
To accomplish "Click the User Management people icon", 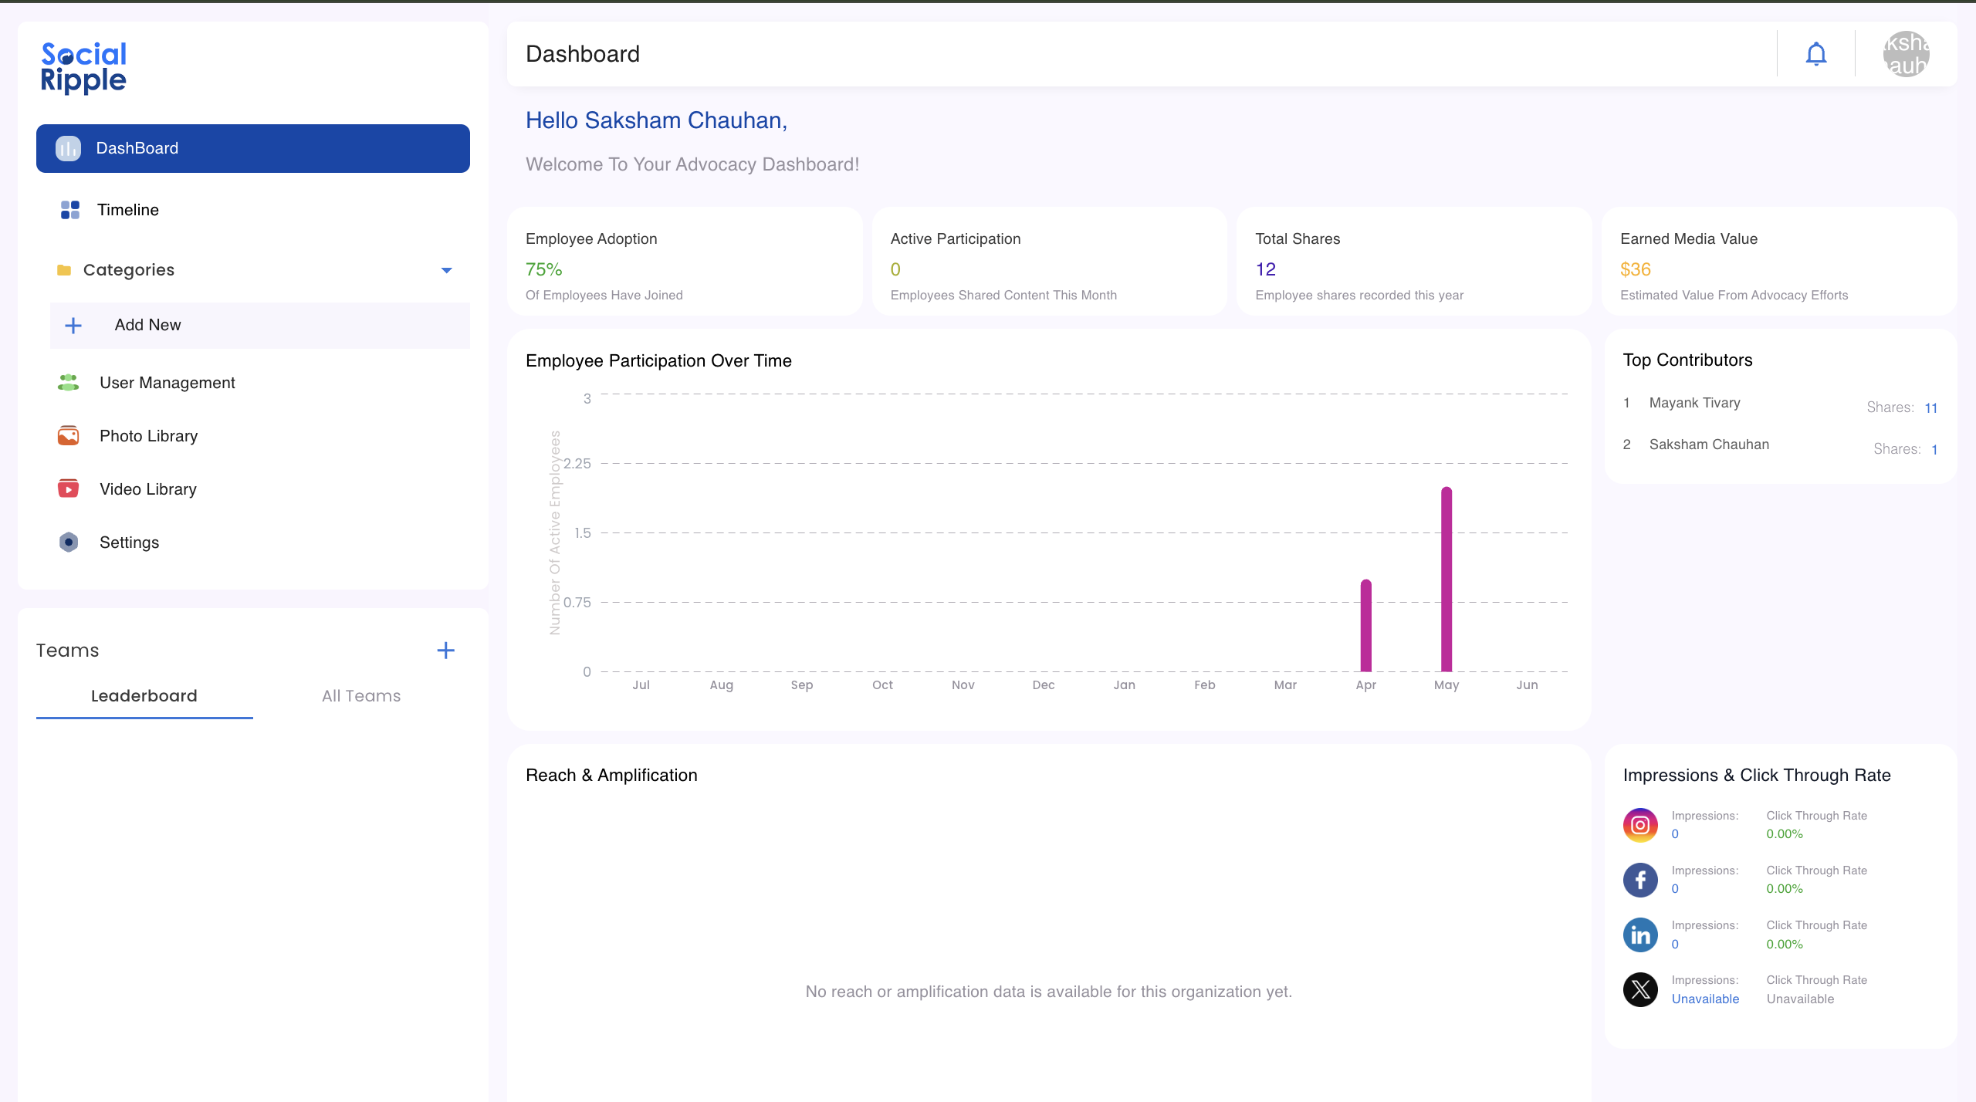I will 68,383.
